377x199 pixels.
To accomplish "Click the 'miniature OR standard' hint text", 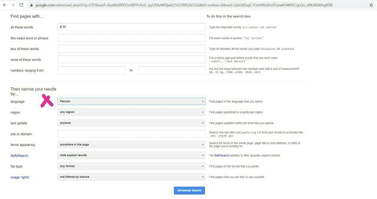I will (x=278, y=49).
